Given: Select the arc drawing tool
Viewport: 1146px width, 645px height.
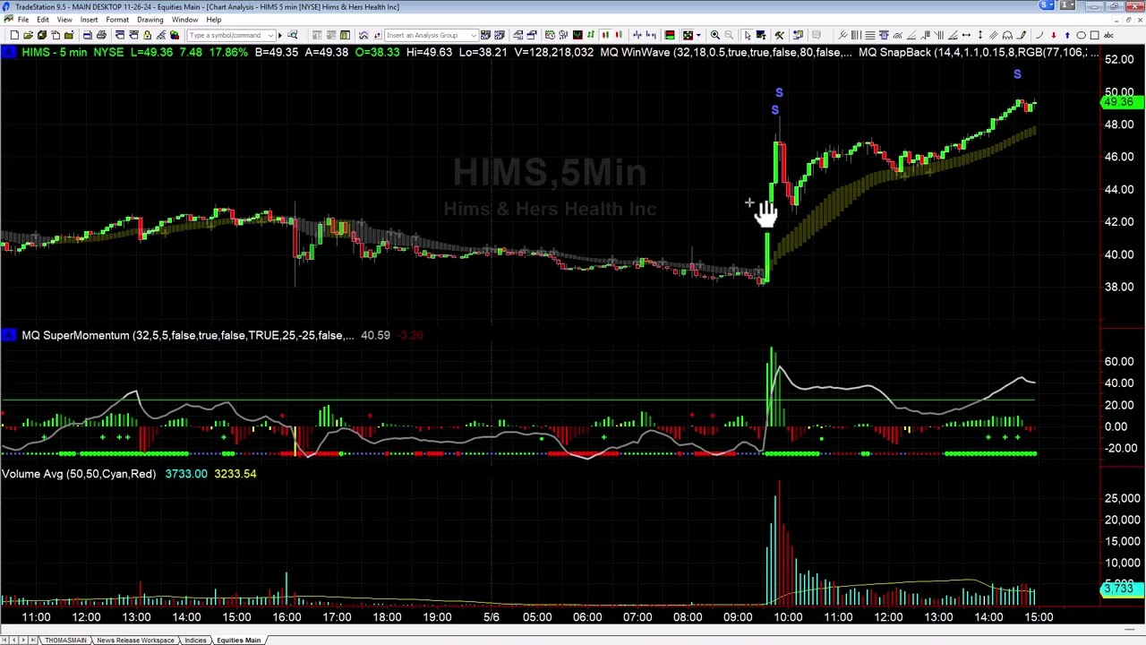Looking at the screenshot, I should coord(1039,35).
